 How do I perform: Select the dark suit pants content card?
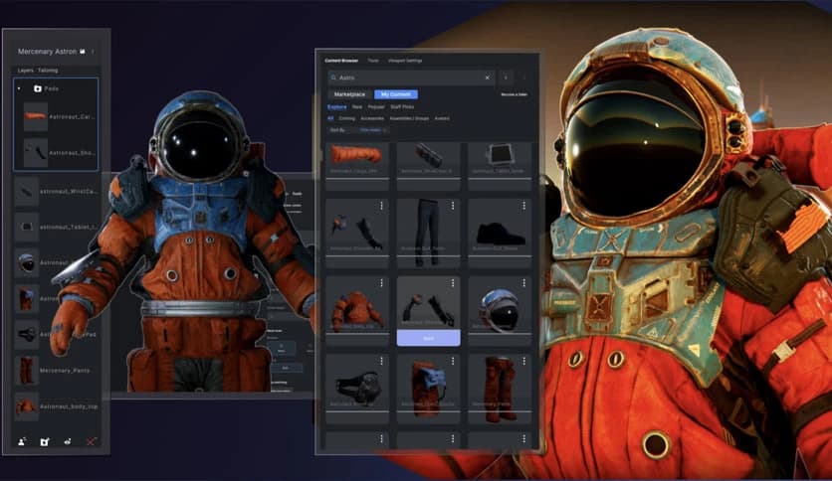point(429,234)
